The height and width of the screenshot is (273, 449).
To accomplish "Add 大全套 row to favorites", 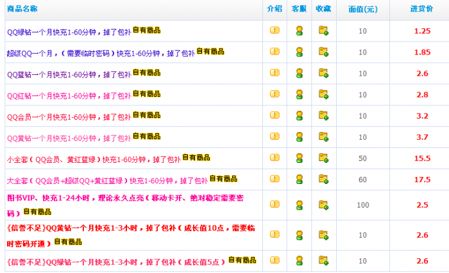I will [323, 179].
